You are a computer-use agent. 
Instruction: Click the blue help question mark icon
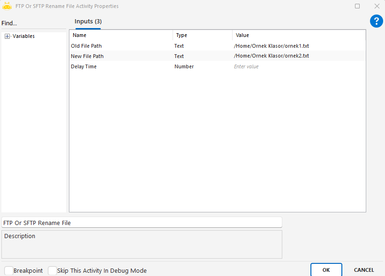(x=376, y=21)
